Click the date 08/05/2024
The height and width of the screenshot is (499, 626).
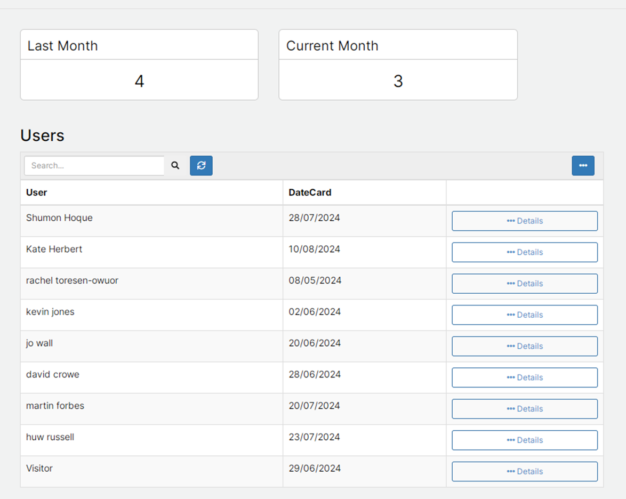point(315,280)
